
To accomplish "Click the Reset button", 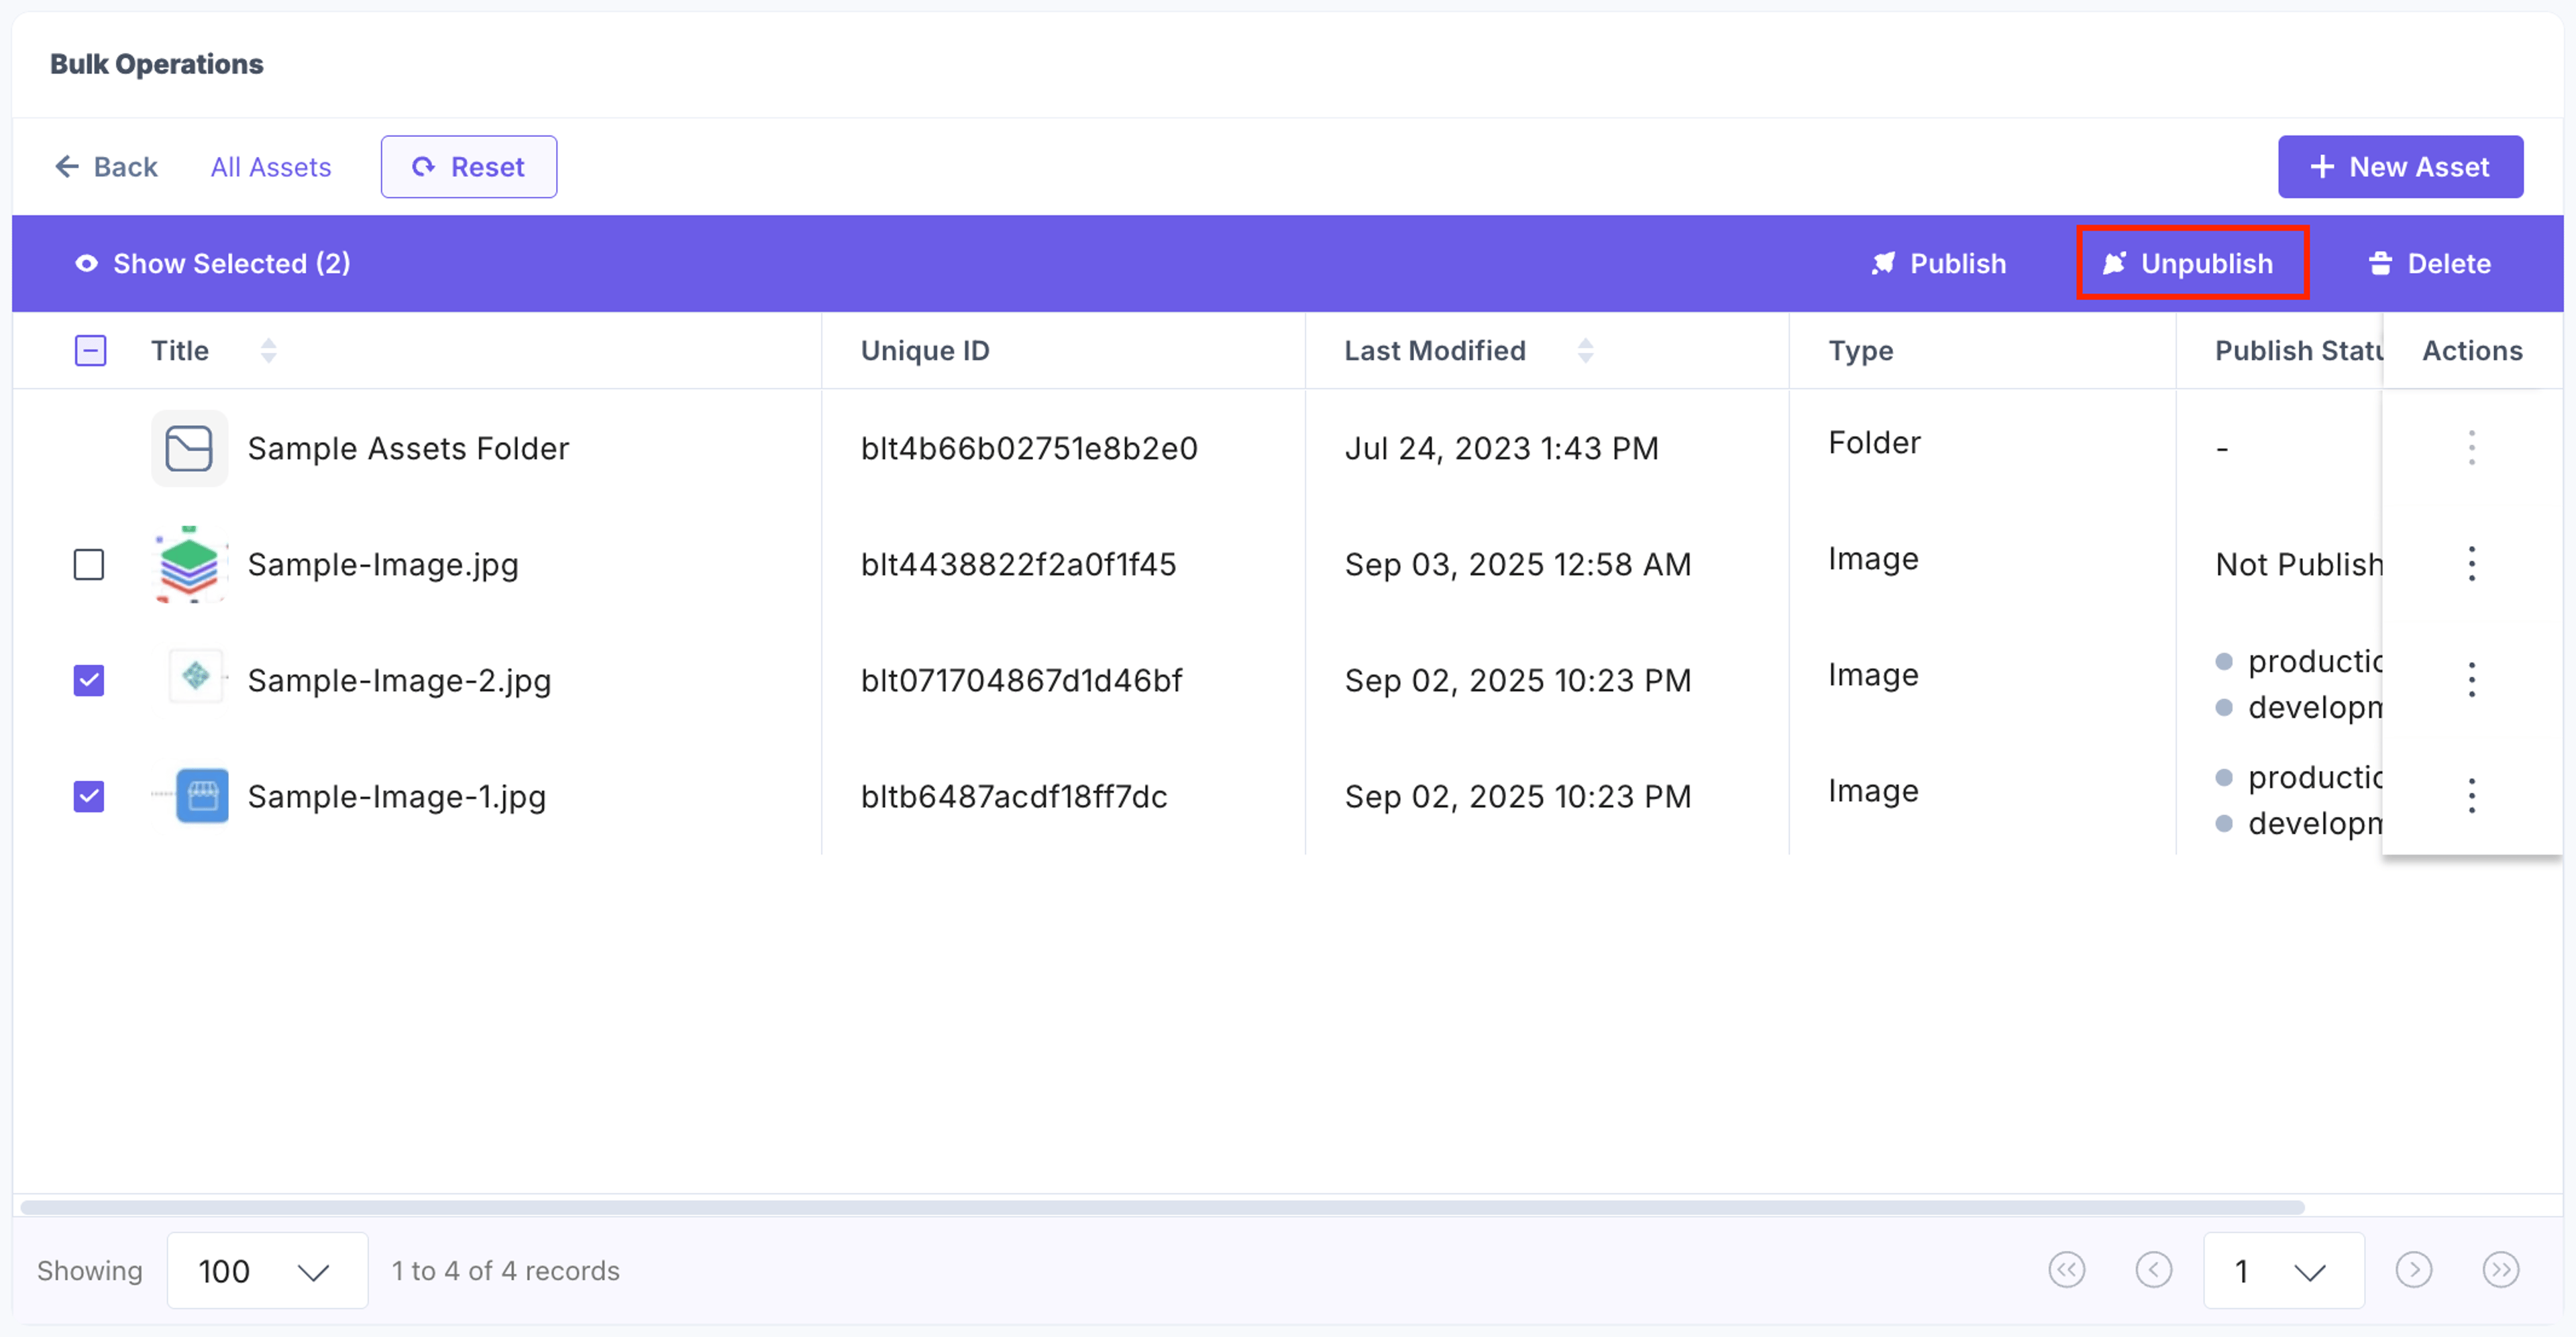I will point(469,167).
